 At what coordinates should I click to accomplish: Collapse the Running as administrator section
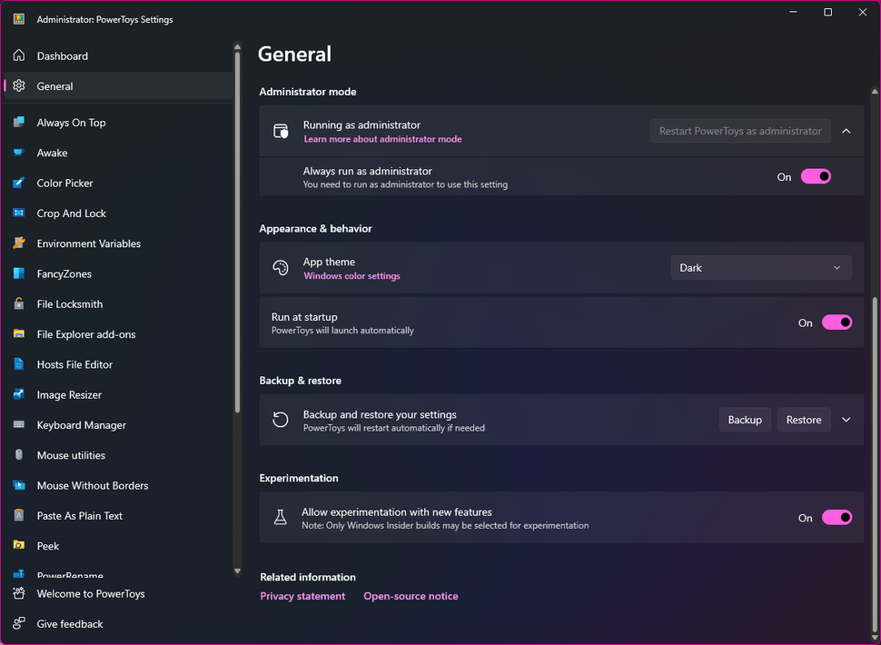pyautogui.click(x=846, y=130)
